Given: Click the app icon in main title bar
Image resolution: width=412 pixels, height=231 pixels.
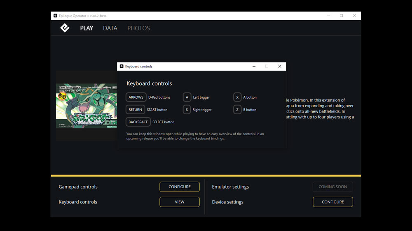Looking at the screenshot, I should pyautogui.click(x=55, y=16).
